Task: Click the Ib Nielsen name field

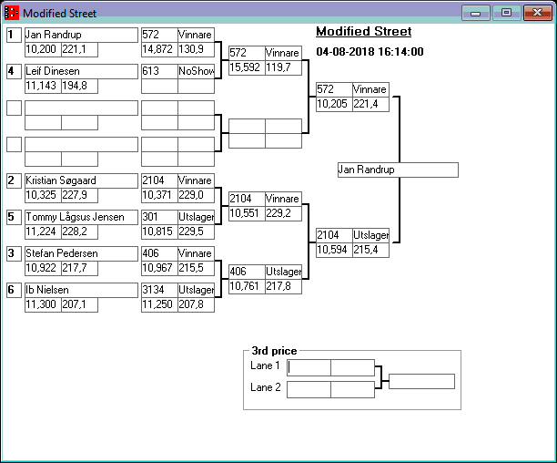Action: [81, 290]
